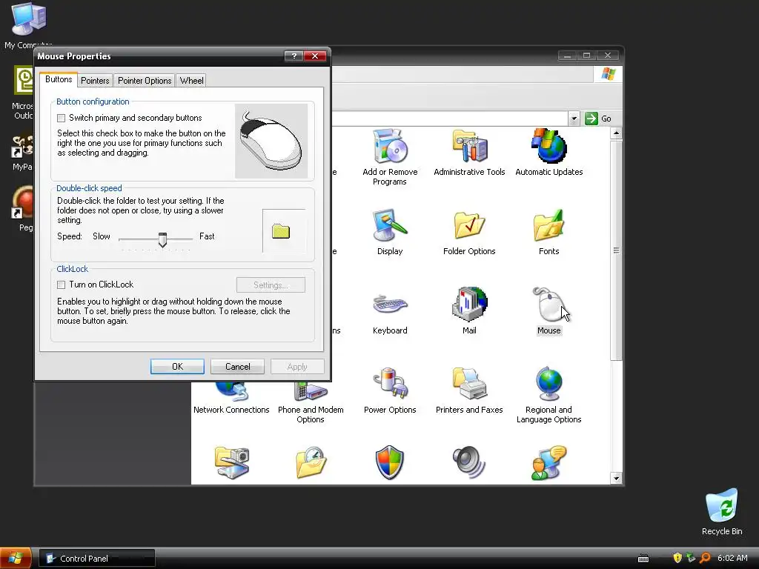
Task: Open the Sounds speaker icon
Action: (469, 462)
